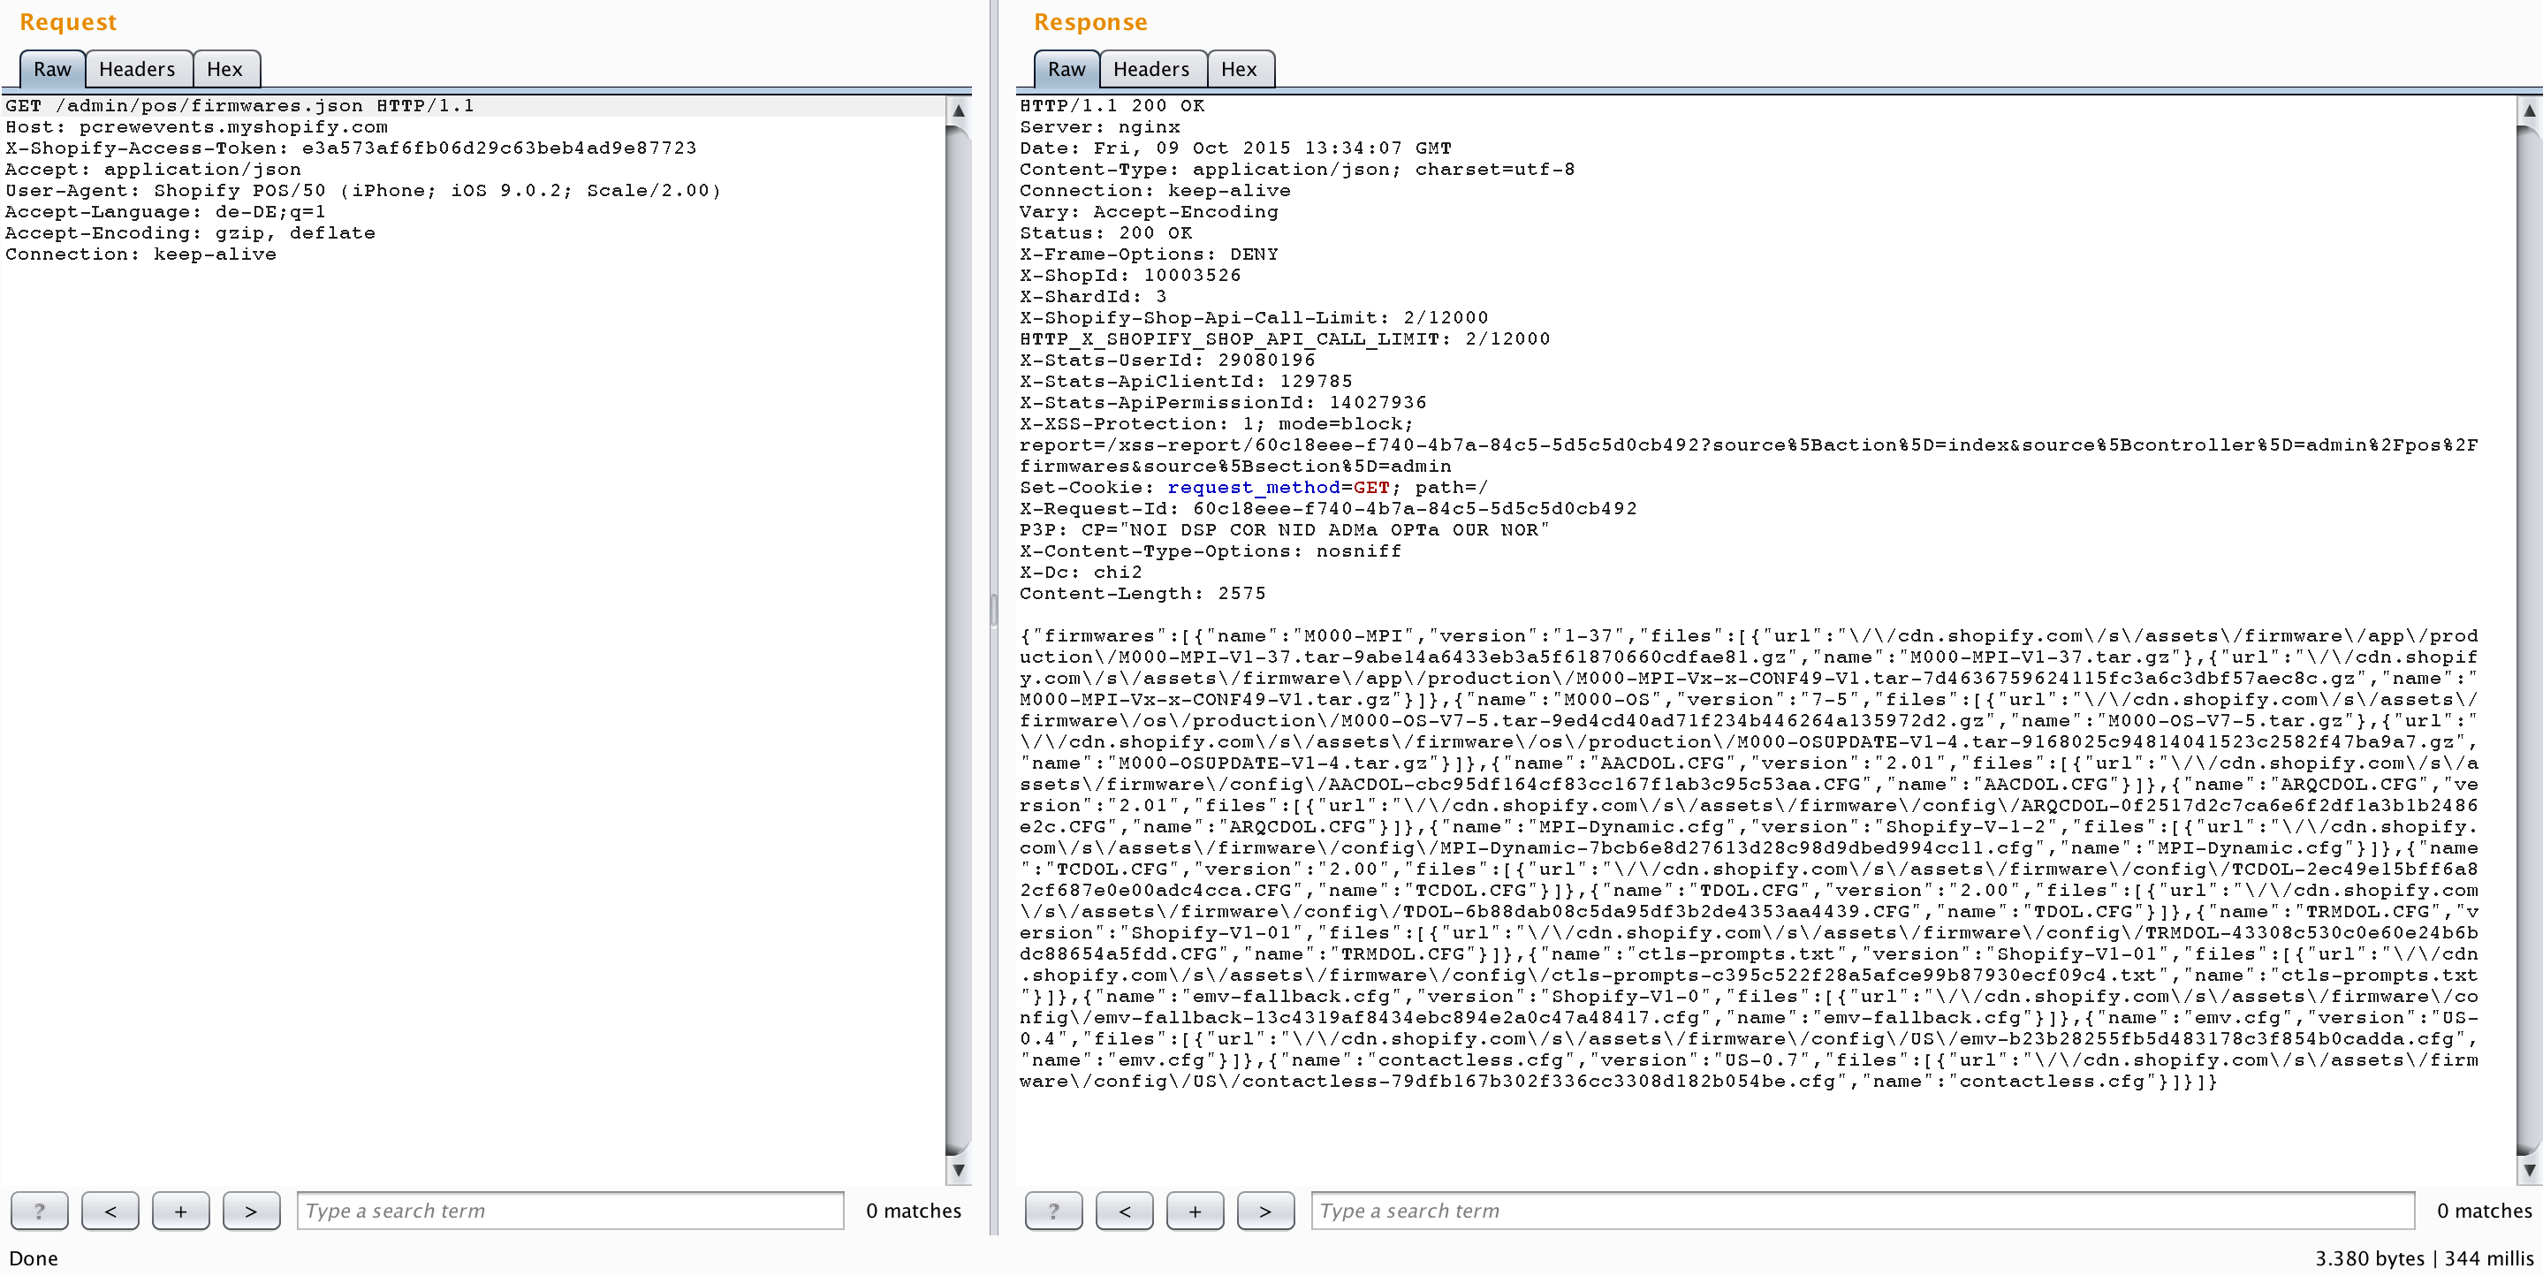Click the X-Stats-UserId: 29080196 header

pos(1167,361)
